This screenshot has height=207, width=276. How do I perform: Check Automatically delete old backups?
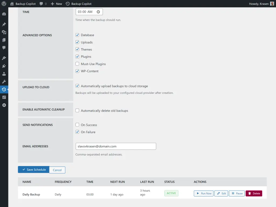point(77,111)
